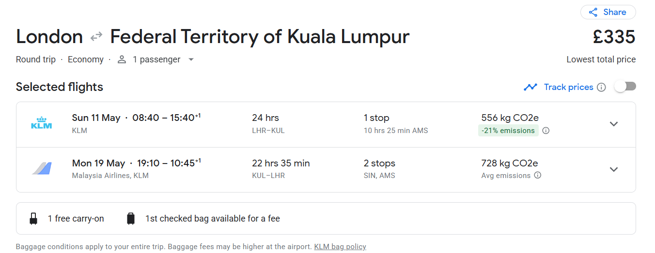Open the passenger count dropdown arrow
Screen dimensions: 655x253
[191, 60]
